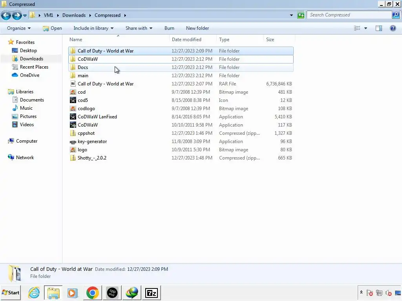
Task: Open Windows Media Player from taskbar
Action: click(x=72, y=292)
